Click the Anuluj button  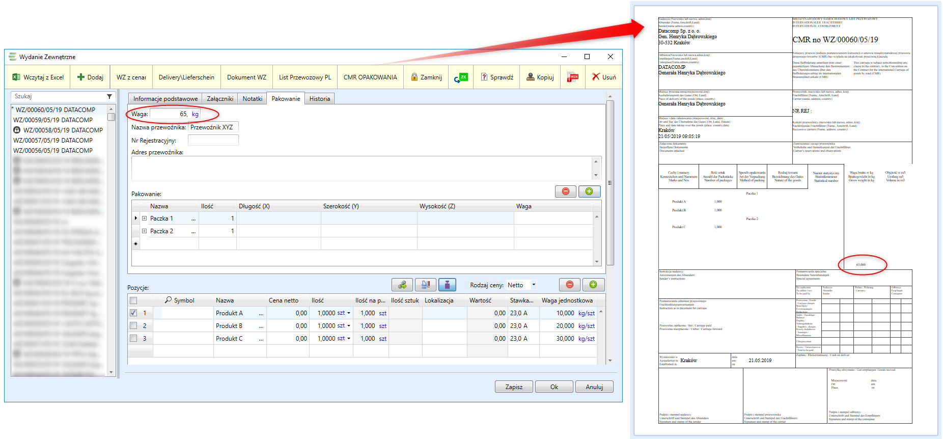(594, 387)
